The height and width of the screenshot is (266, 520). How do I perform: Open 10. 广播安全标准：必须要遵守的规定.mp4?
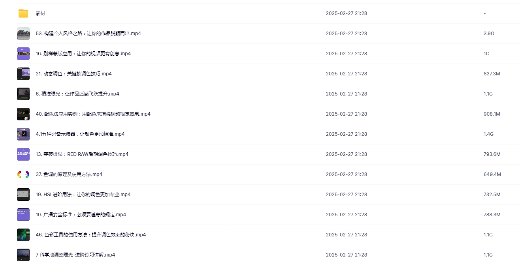[x=81, y=215]
